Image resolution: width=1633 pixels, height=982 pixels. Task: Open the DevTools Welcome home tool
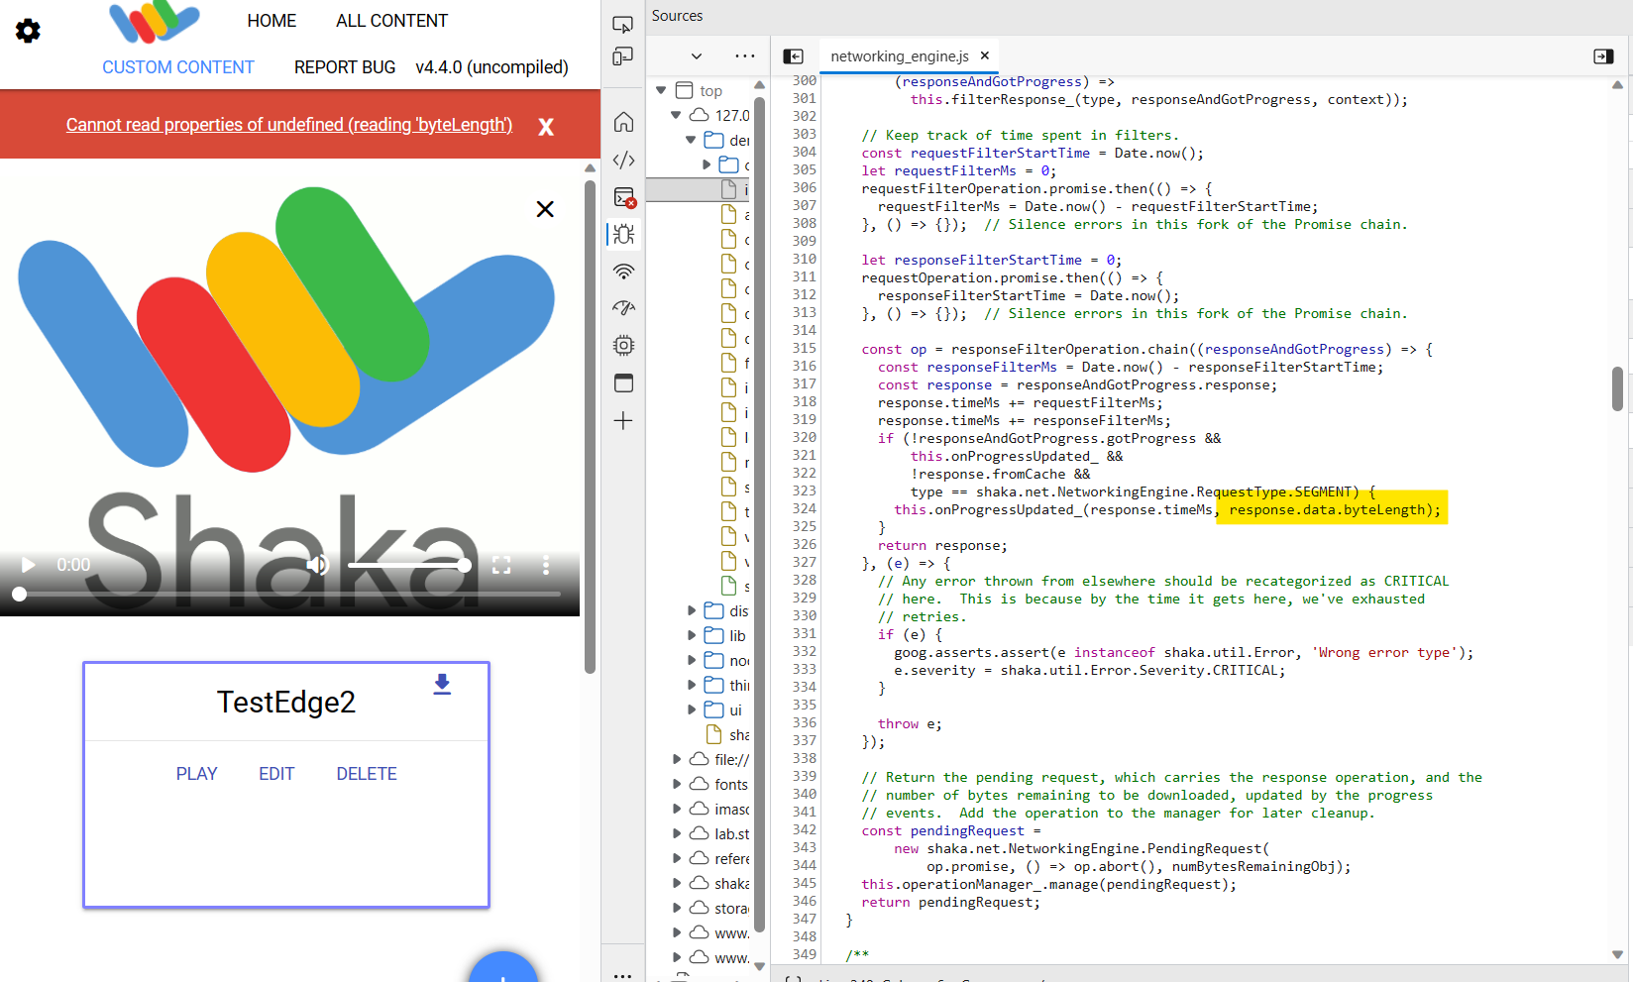coord(623,122)
